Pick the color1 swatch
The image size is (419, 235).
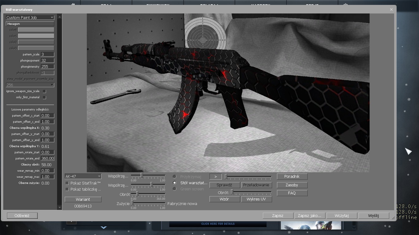click(x=36, y=36)
